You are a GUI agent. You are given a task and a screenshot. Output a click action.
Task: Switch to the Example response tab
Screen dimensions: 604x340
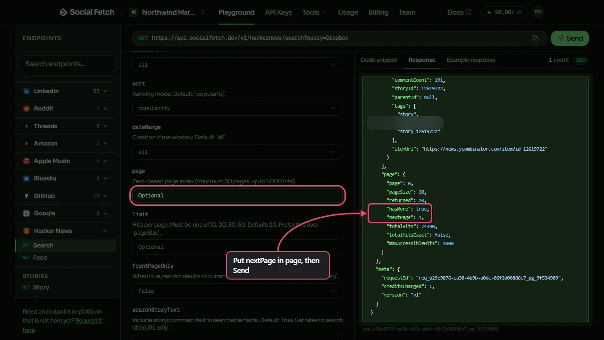pos(471,60)
